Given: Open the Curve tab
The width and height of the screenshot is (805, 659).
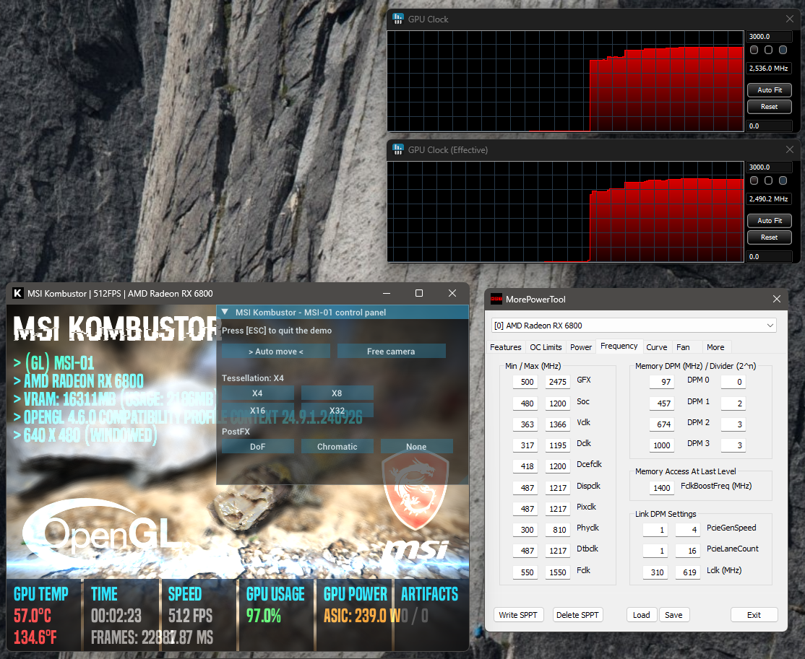Looking at the screenshot, I should [657, 347].
